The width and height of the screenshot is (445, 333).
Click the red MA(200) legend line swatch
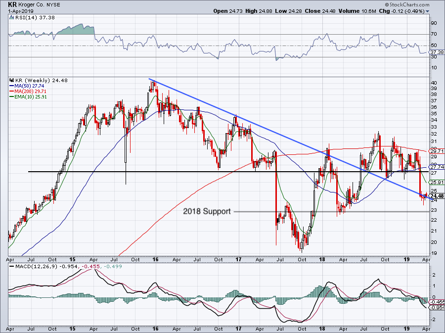(11, 92)
